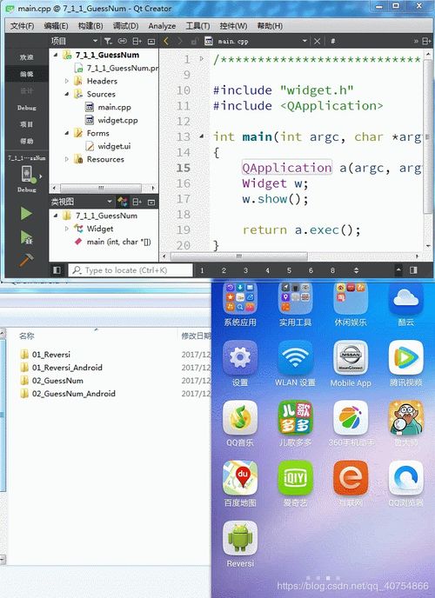
Task: Open the Reversi Android app icon
Action: pos(240,538)
